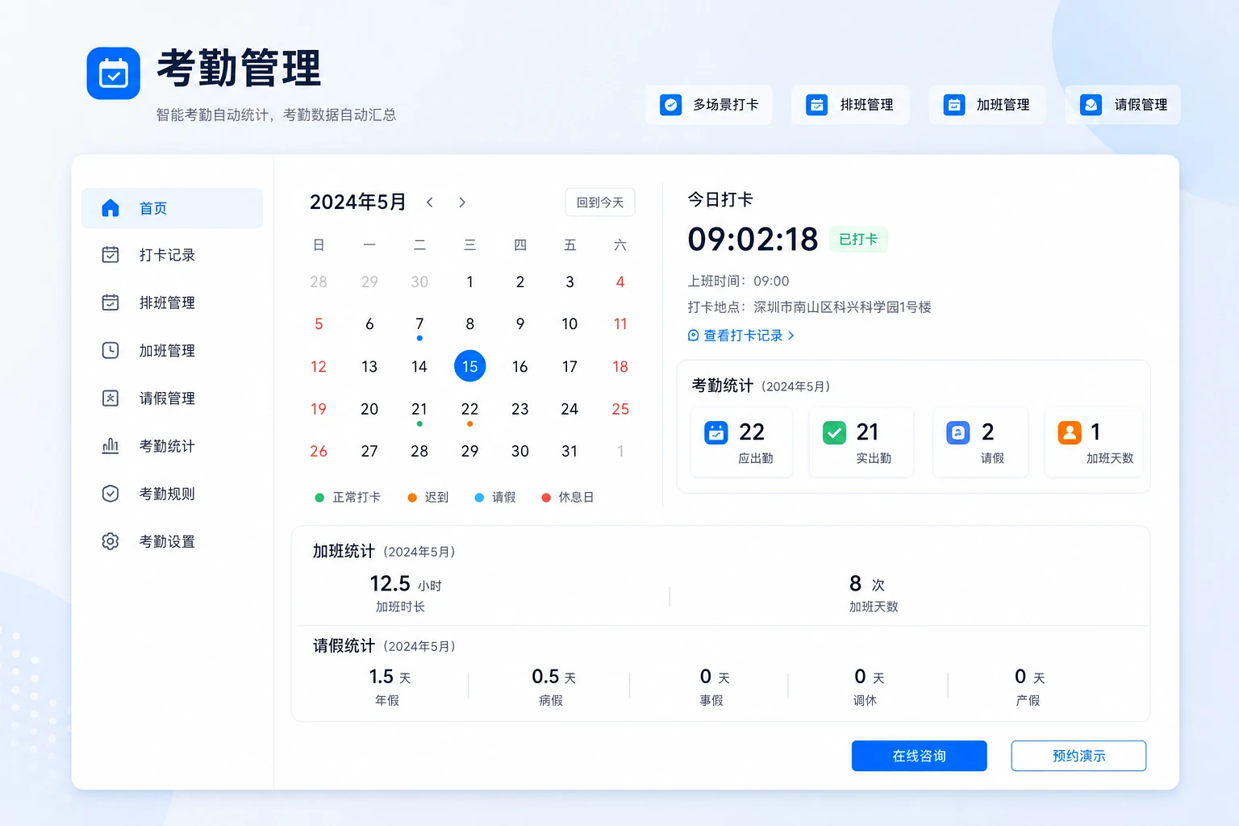Click the 考勤设置 gear icon
1239x826 pixels.
111,541
